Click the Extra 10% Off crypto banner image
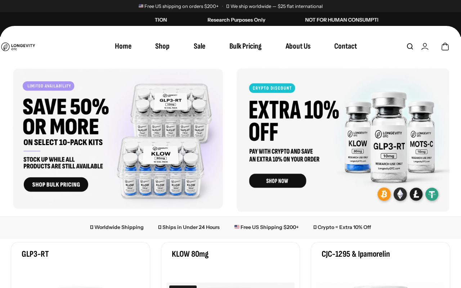Image resolution: width=461 pixels, height=288 pixels. [343, 140]
